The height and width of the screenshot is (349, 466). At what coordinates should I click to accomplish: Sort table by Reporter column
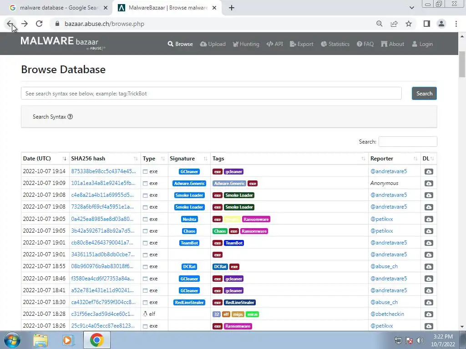[395, 159]
